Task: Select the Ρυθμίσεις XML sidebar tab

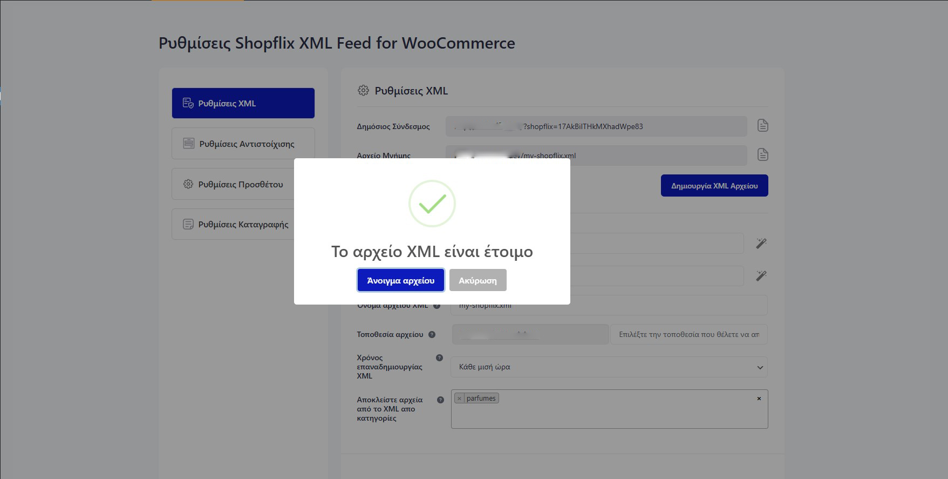Action: coord(243,103)
